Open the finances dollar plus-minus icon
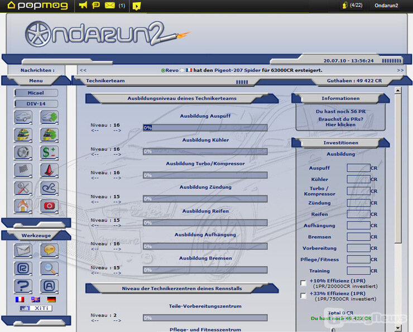 click(x=49, y=153)
